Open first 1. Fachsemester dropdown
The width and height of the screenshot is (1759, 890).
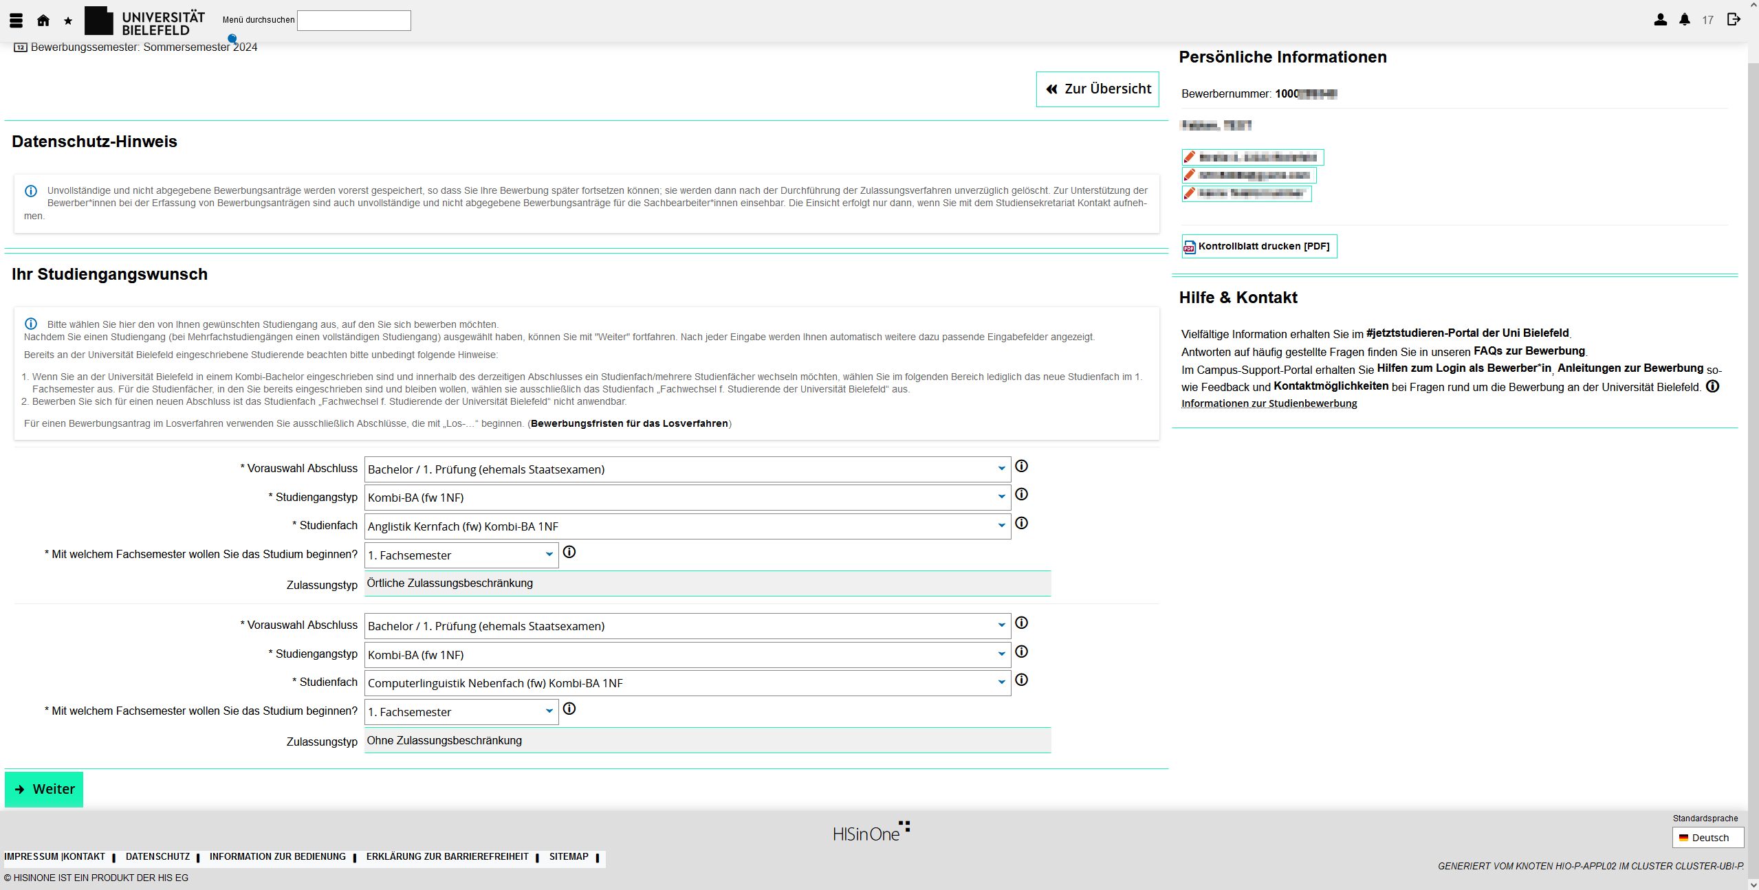click(461, 555)
